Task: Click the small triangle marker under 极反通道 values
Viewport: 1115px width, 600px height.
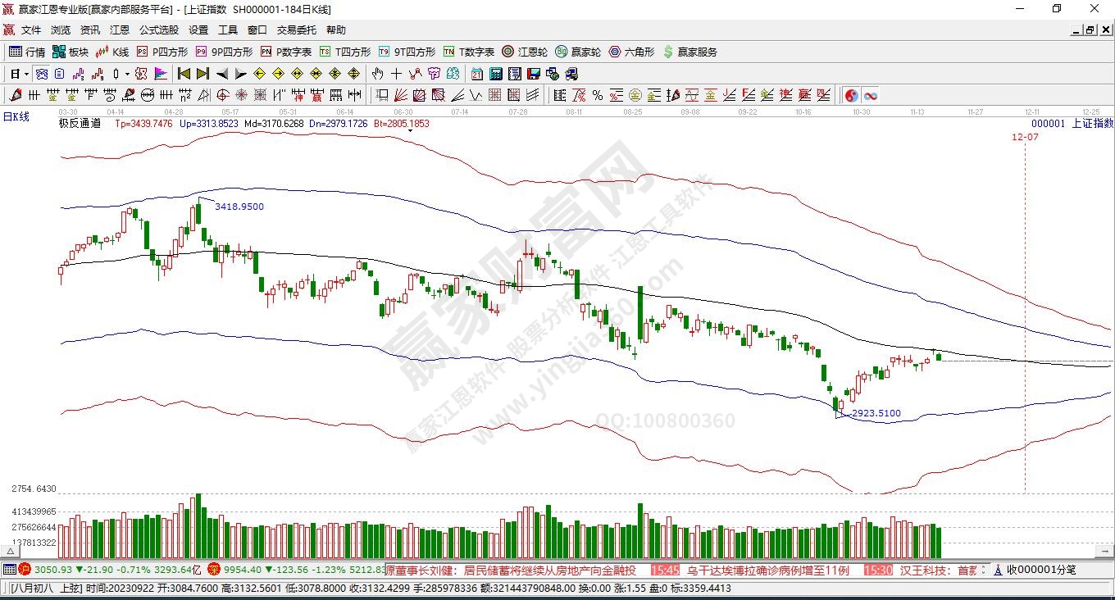Action: coord(409,130)
